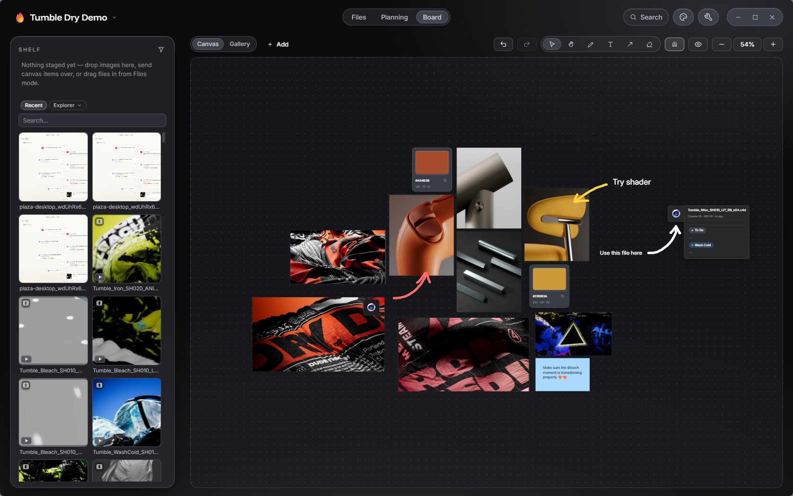Zoom in with the plus button

773,44
